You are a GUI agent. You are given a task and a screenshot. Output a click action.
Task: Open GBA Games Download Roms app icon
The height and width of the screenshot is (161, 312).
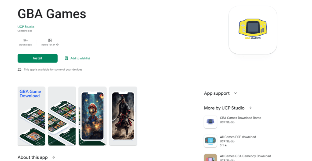click(210, 122)
